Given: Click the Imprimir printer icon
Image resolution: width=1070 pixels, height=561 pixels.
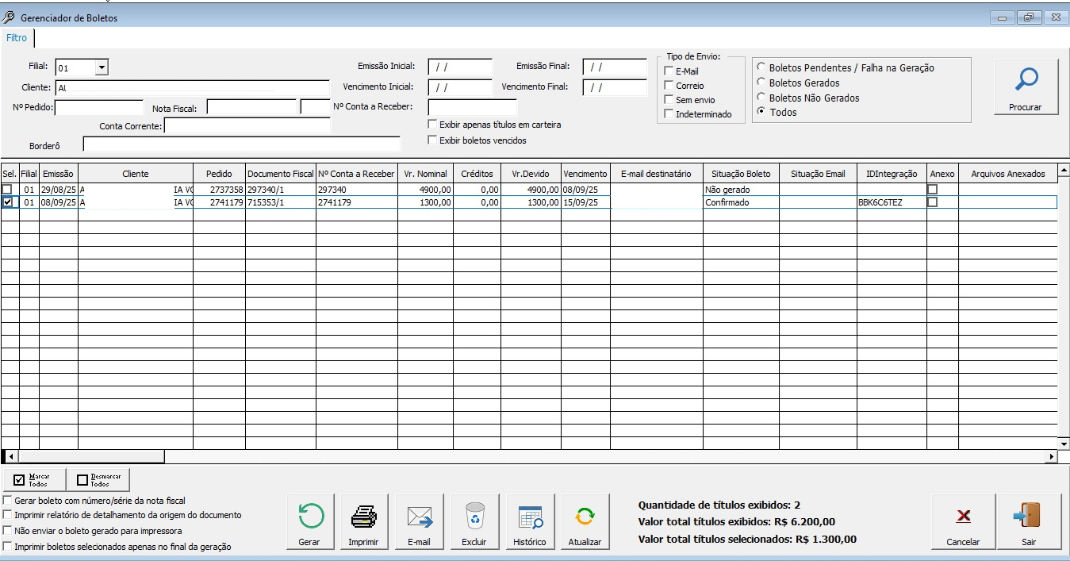Looking at the screenshot, I should point(363,517).
